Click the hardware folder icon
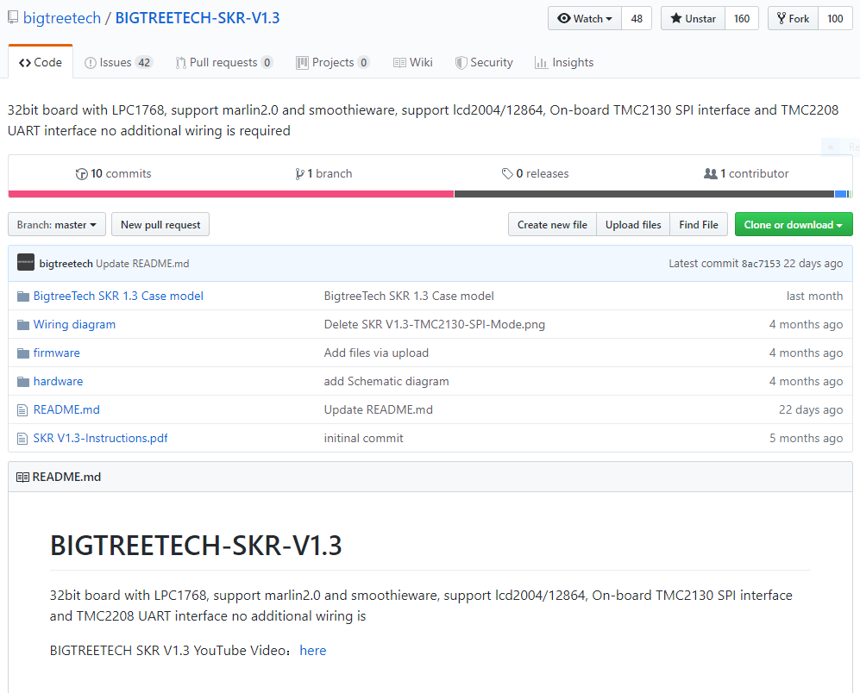 (x=23, y=382)
